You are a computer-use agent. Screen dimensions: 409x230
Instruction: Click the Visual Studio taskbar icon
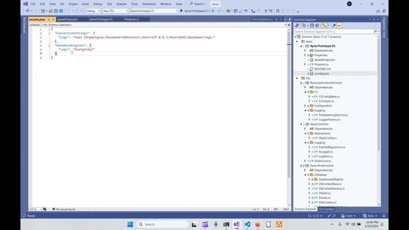click(x=236, y=224)
